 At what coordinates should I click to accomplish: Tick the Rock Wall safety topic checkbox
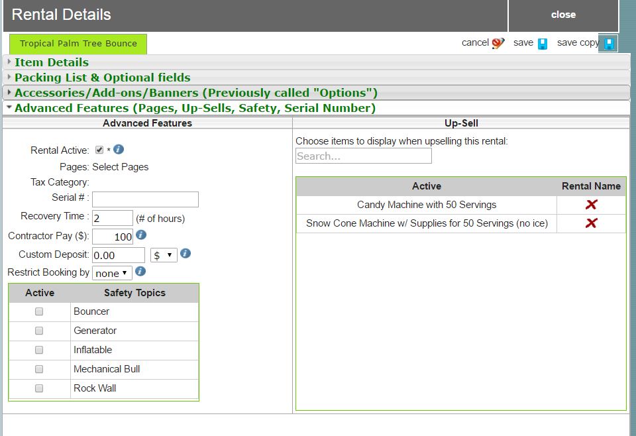[x=39, y=388]
